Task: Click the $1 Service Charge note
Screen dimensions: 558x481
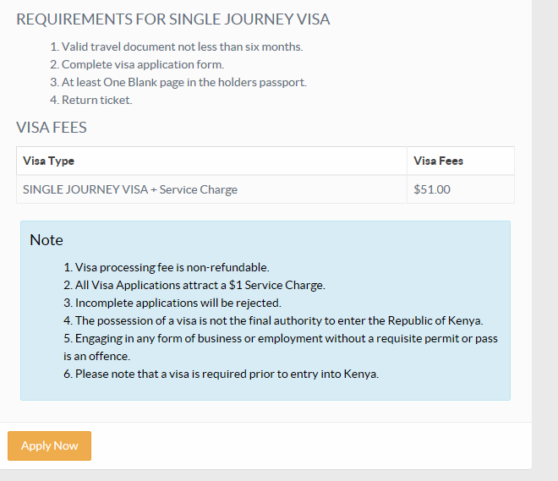Action: pos(194,285)
